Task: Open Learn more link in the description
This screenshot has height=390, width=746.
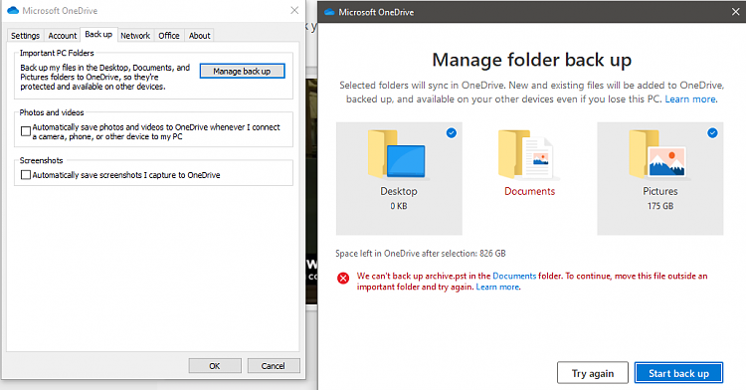Action: tap(691, 98)
